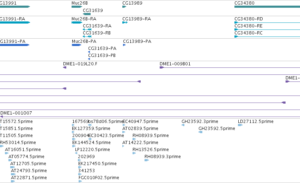
Task: Select EST LD27112.5prime
Action: [x=256, y=122]
